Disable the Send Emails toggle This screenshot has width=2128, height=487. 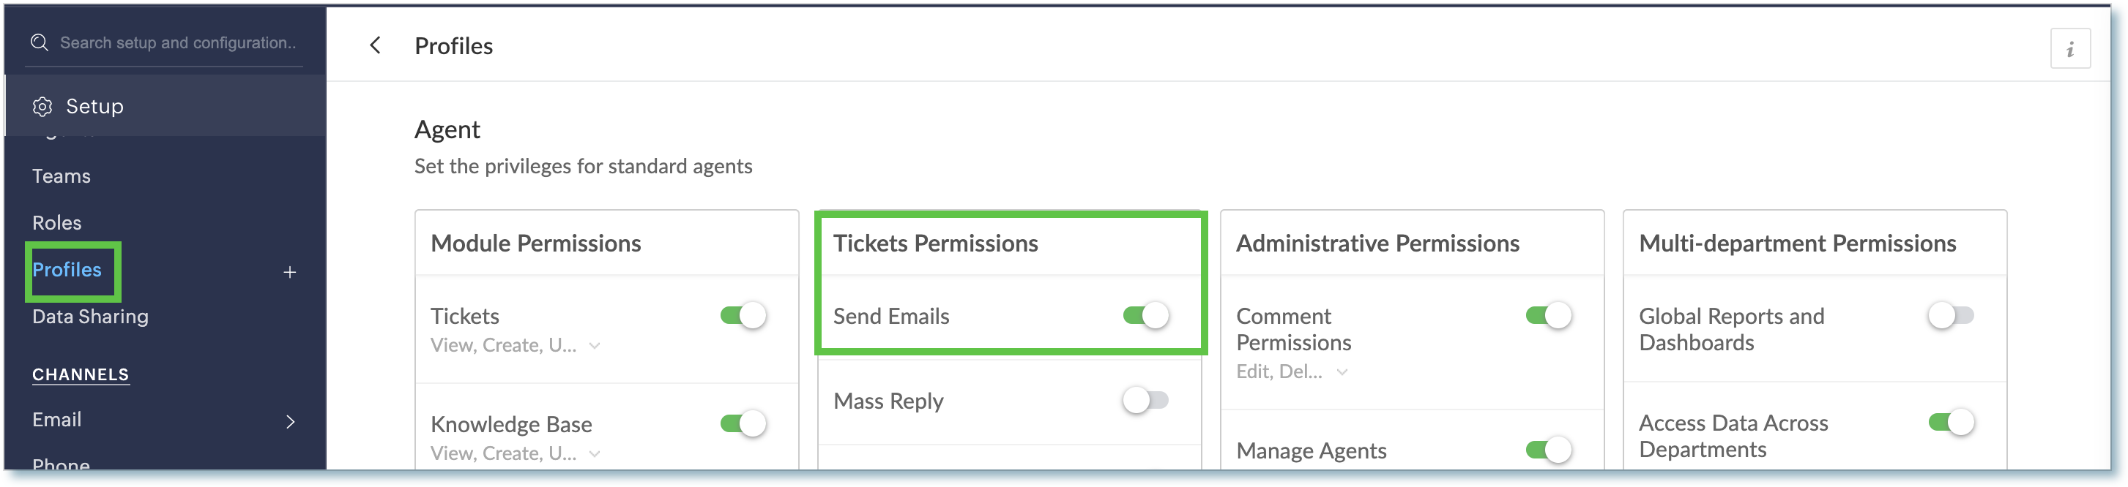1145,315
